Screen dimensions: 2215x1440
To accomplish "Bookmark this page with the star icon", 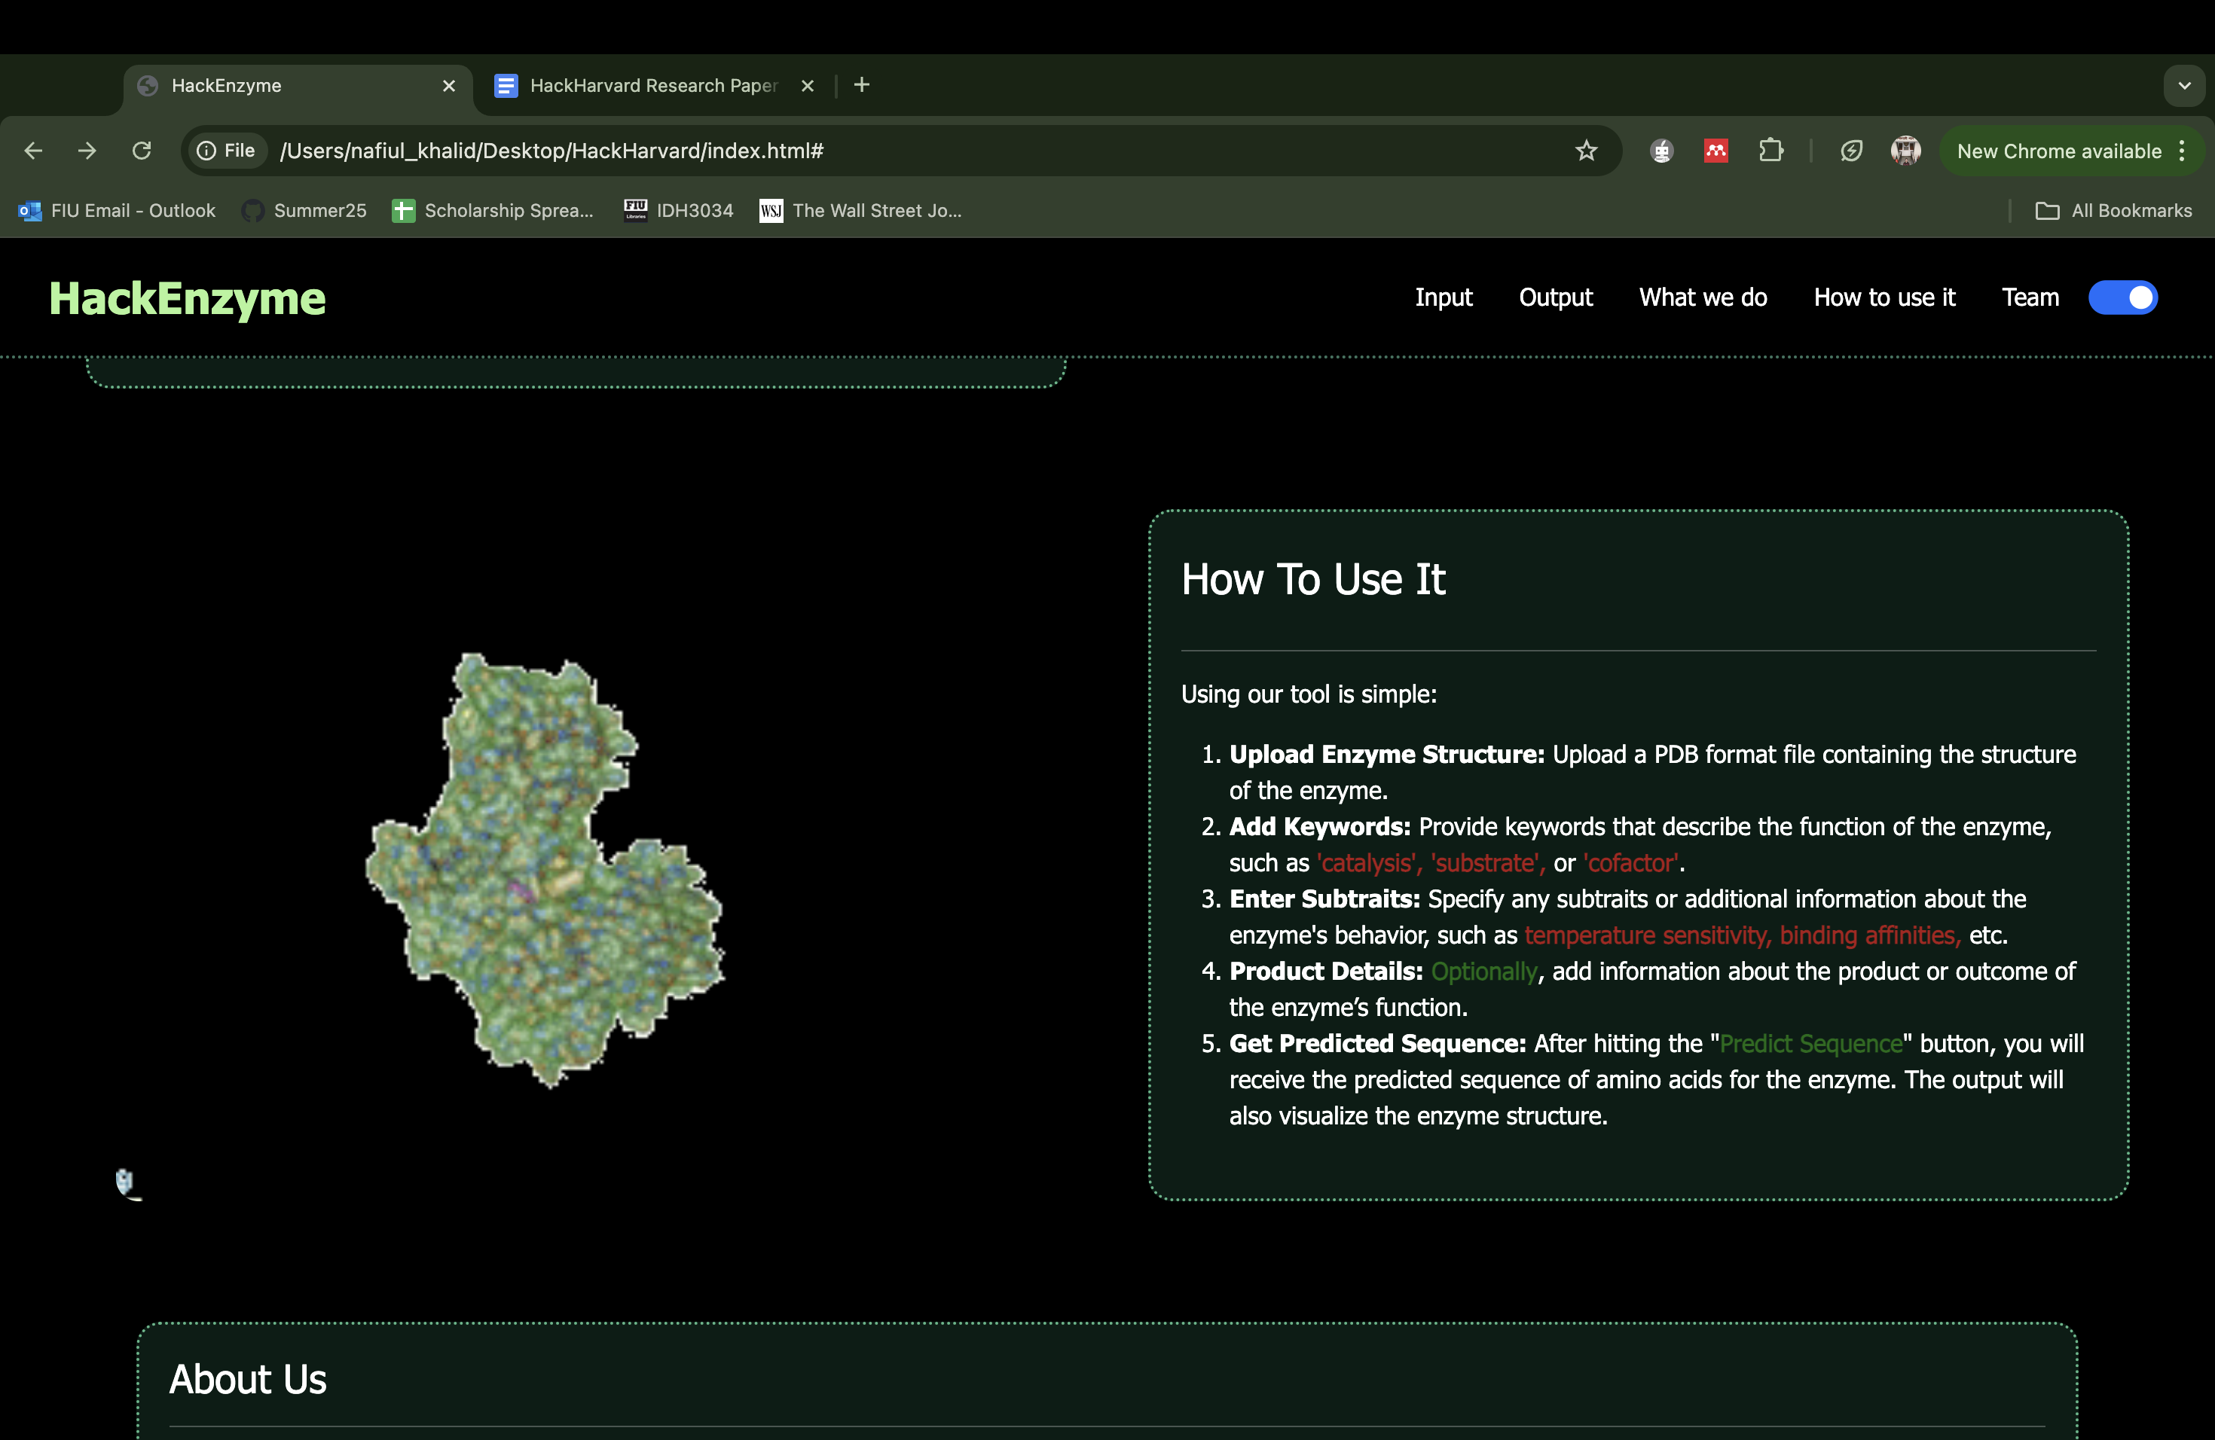I will pos(1587,151).
